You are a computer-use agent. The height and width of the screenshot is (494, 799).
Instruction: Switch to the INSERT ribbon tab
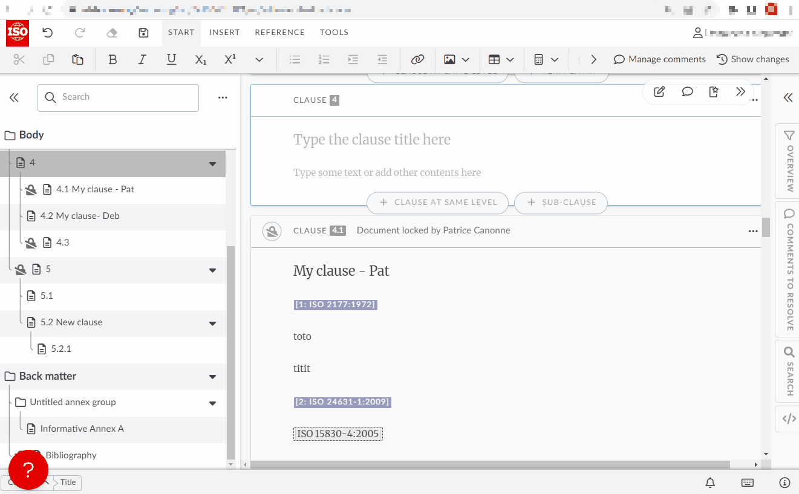pos(224,32)
